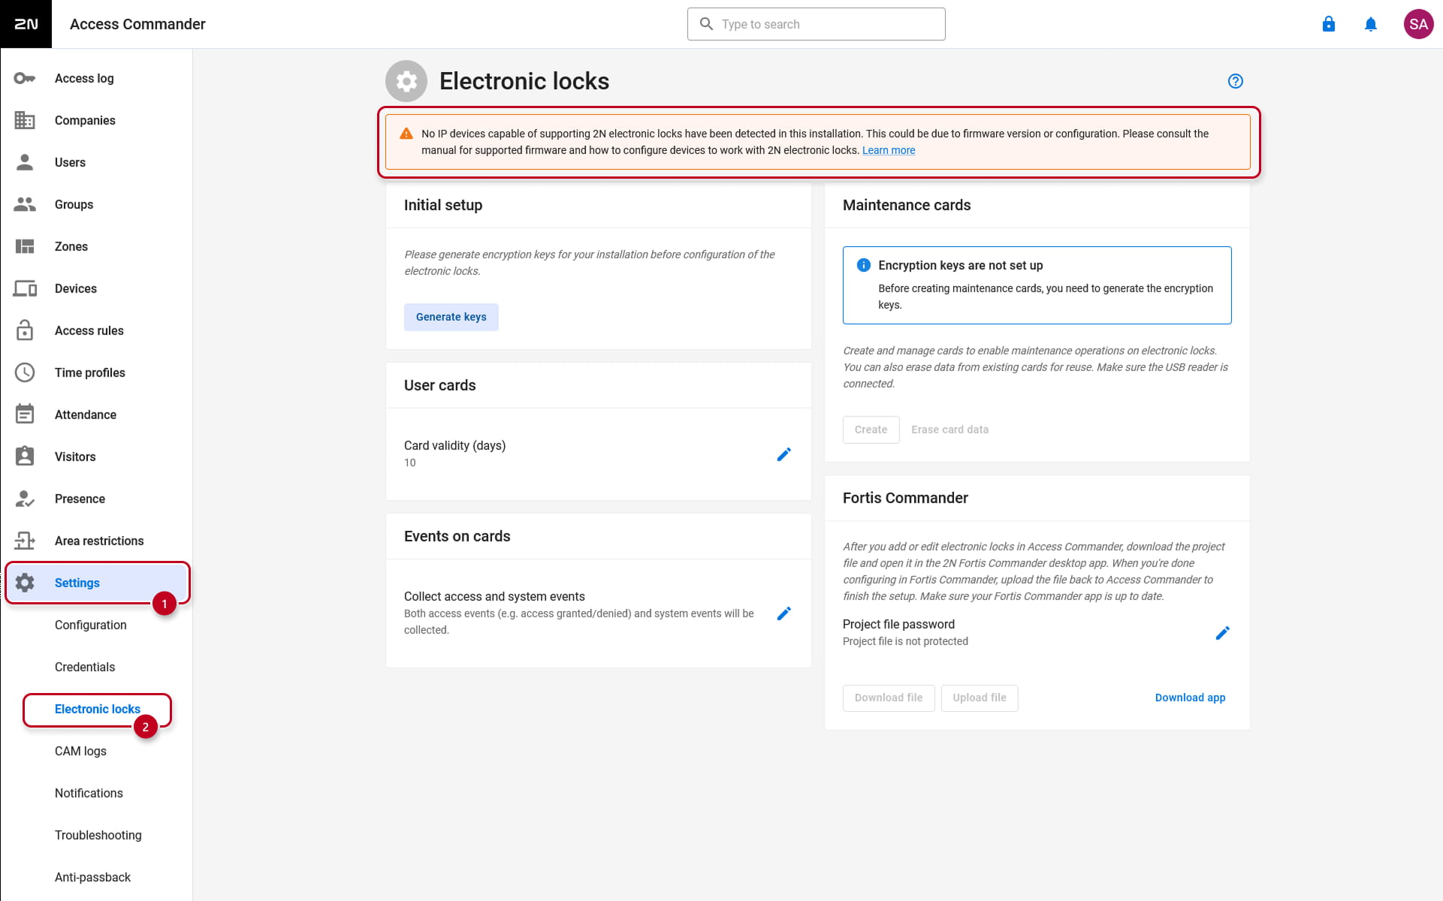
Task: Click the Groups people icon
Action: [x=25, y=204]
